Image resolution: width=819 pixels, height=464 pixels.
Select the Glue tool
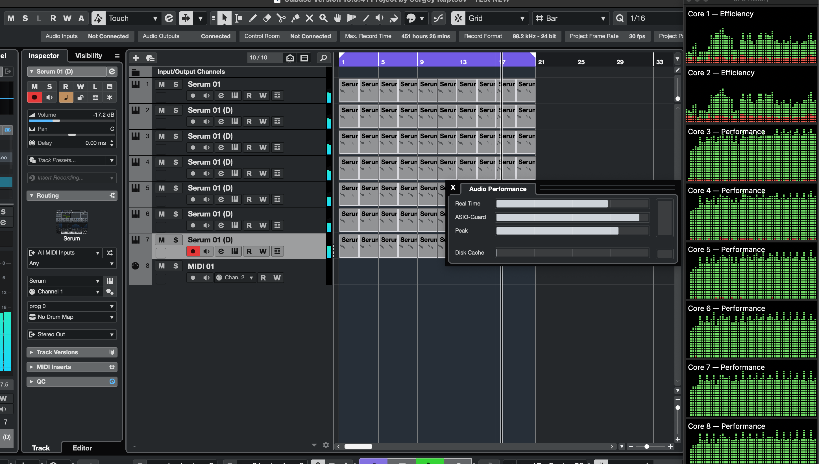coord(295,18)
